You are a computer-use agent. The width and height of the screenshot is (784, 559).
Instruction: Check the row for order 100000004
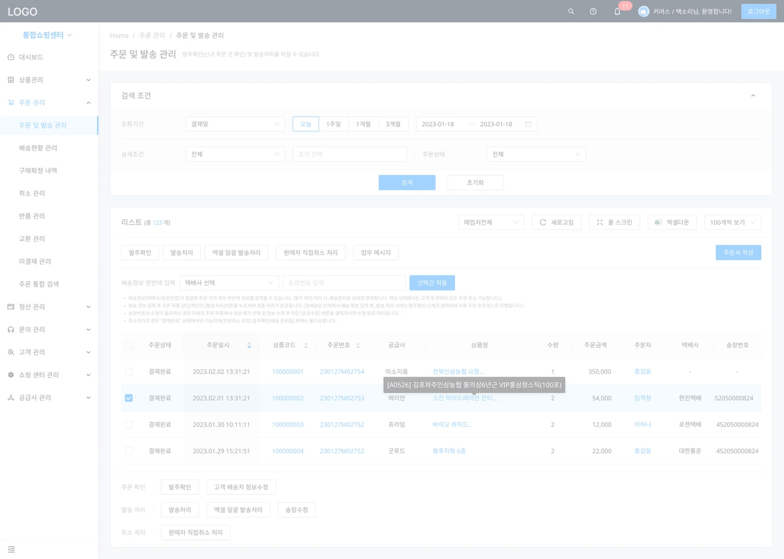click(129, 451)
